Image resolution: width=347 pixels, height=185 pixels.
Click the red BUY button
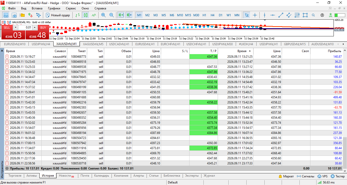[43, 27]
